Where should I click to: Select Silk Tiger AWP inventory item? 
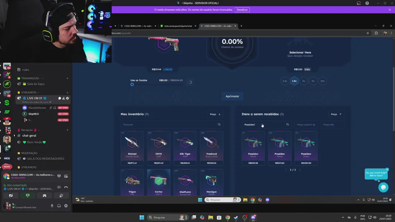(185, 148)
